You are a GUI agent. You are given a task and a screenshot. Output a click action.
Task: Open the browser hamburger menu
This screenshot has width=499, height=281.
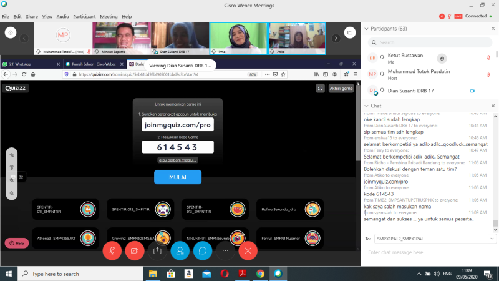pyautogui.click(x=355, y=74)
